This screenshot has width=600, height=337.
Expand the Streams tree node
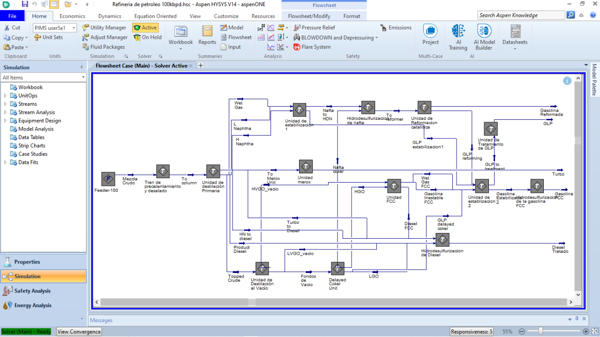point(6,104)
